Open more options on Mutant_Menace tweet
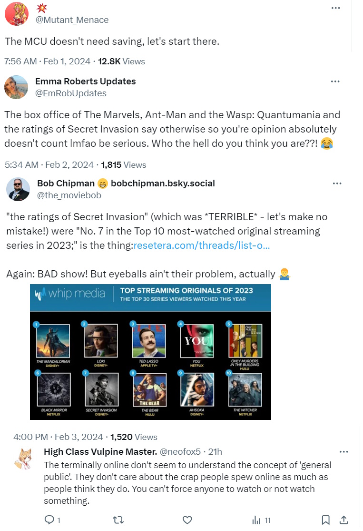 pyautogui.click(x=335, y=8)
